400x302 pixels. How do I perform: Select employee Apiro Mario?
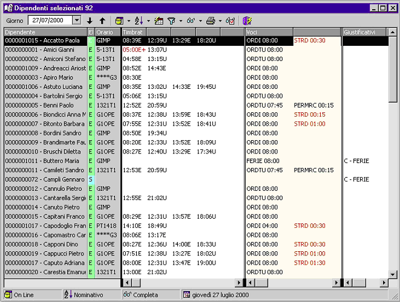(x=45, y=77)
